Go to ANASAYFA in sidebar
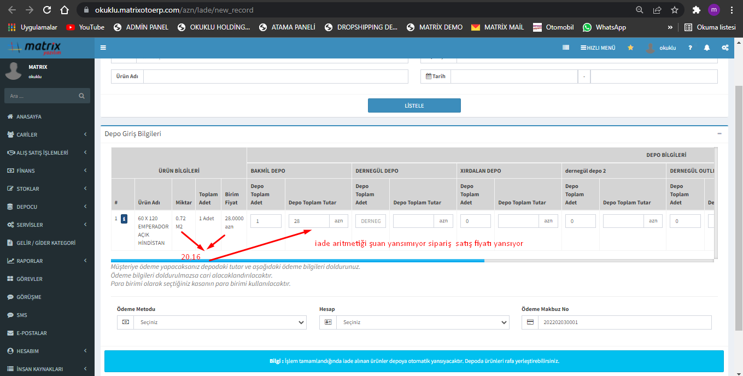Screen dimensions: 743x376 tap(29, 116)
